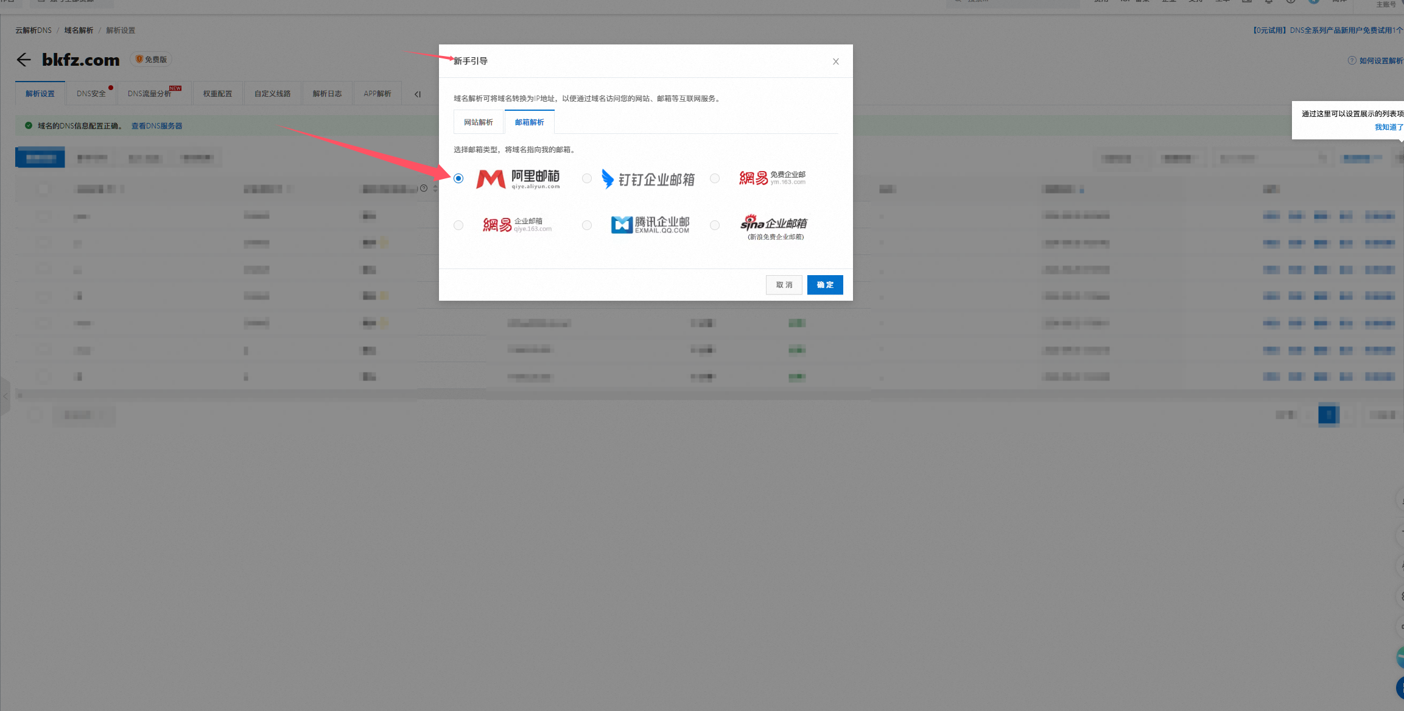Tick the header select-all checkbox
1404x711 pixels.
(x=43, y=189)
